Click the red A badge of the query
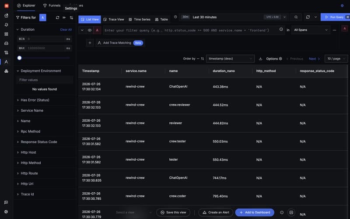Image resolution: width=350 pixels, height=219 pixels. (x=97, y=30)
